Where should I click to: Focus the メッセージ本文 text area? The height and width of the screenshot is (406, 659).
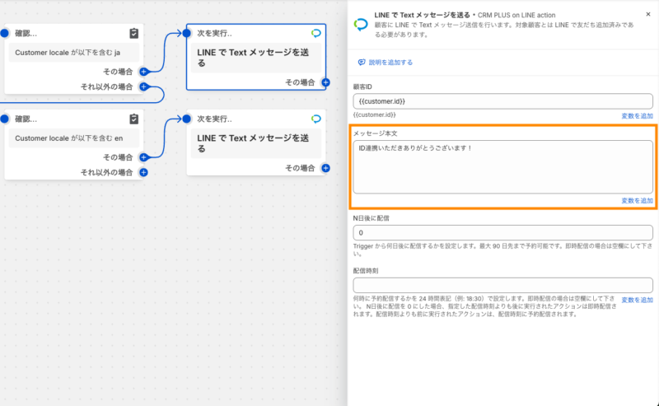pyautogui.click(x=502, y=167)
